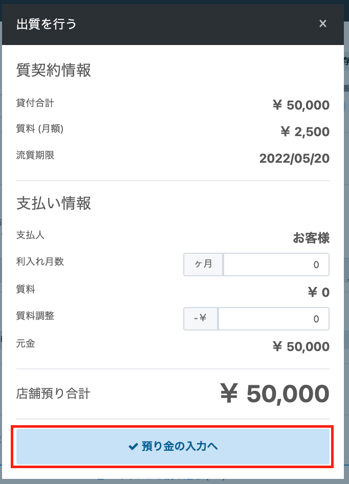Click the 店舗預り合計 label
349x484 pixels.
coord(53,394)
